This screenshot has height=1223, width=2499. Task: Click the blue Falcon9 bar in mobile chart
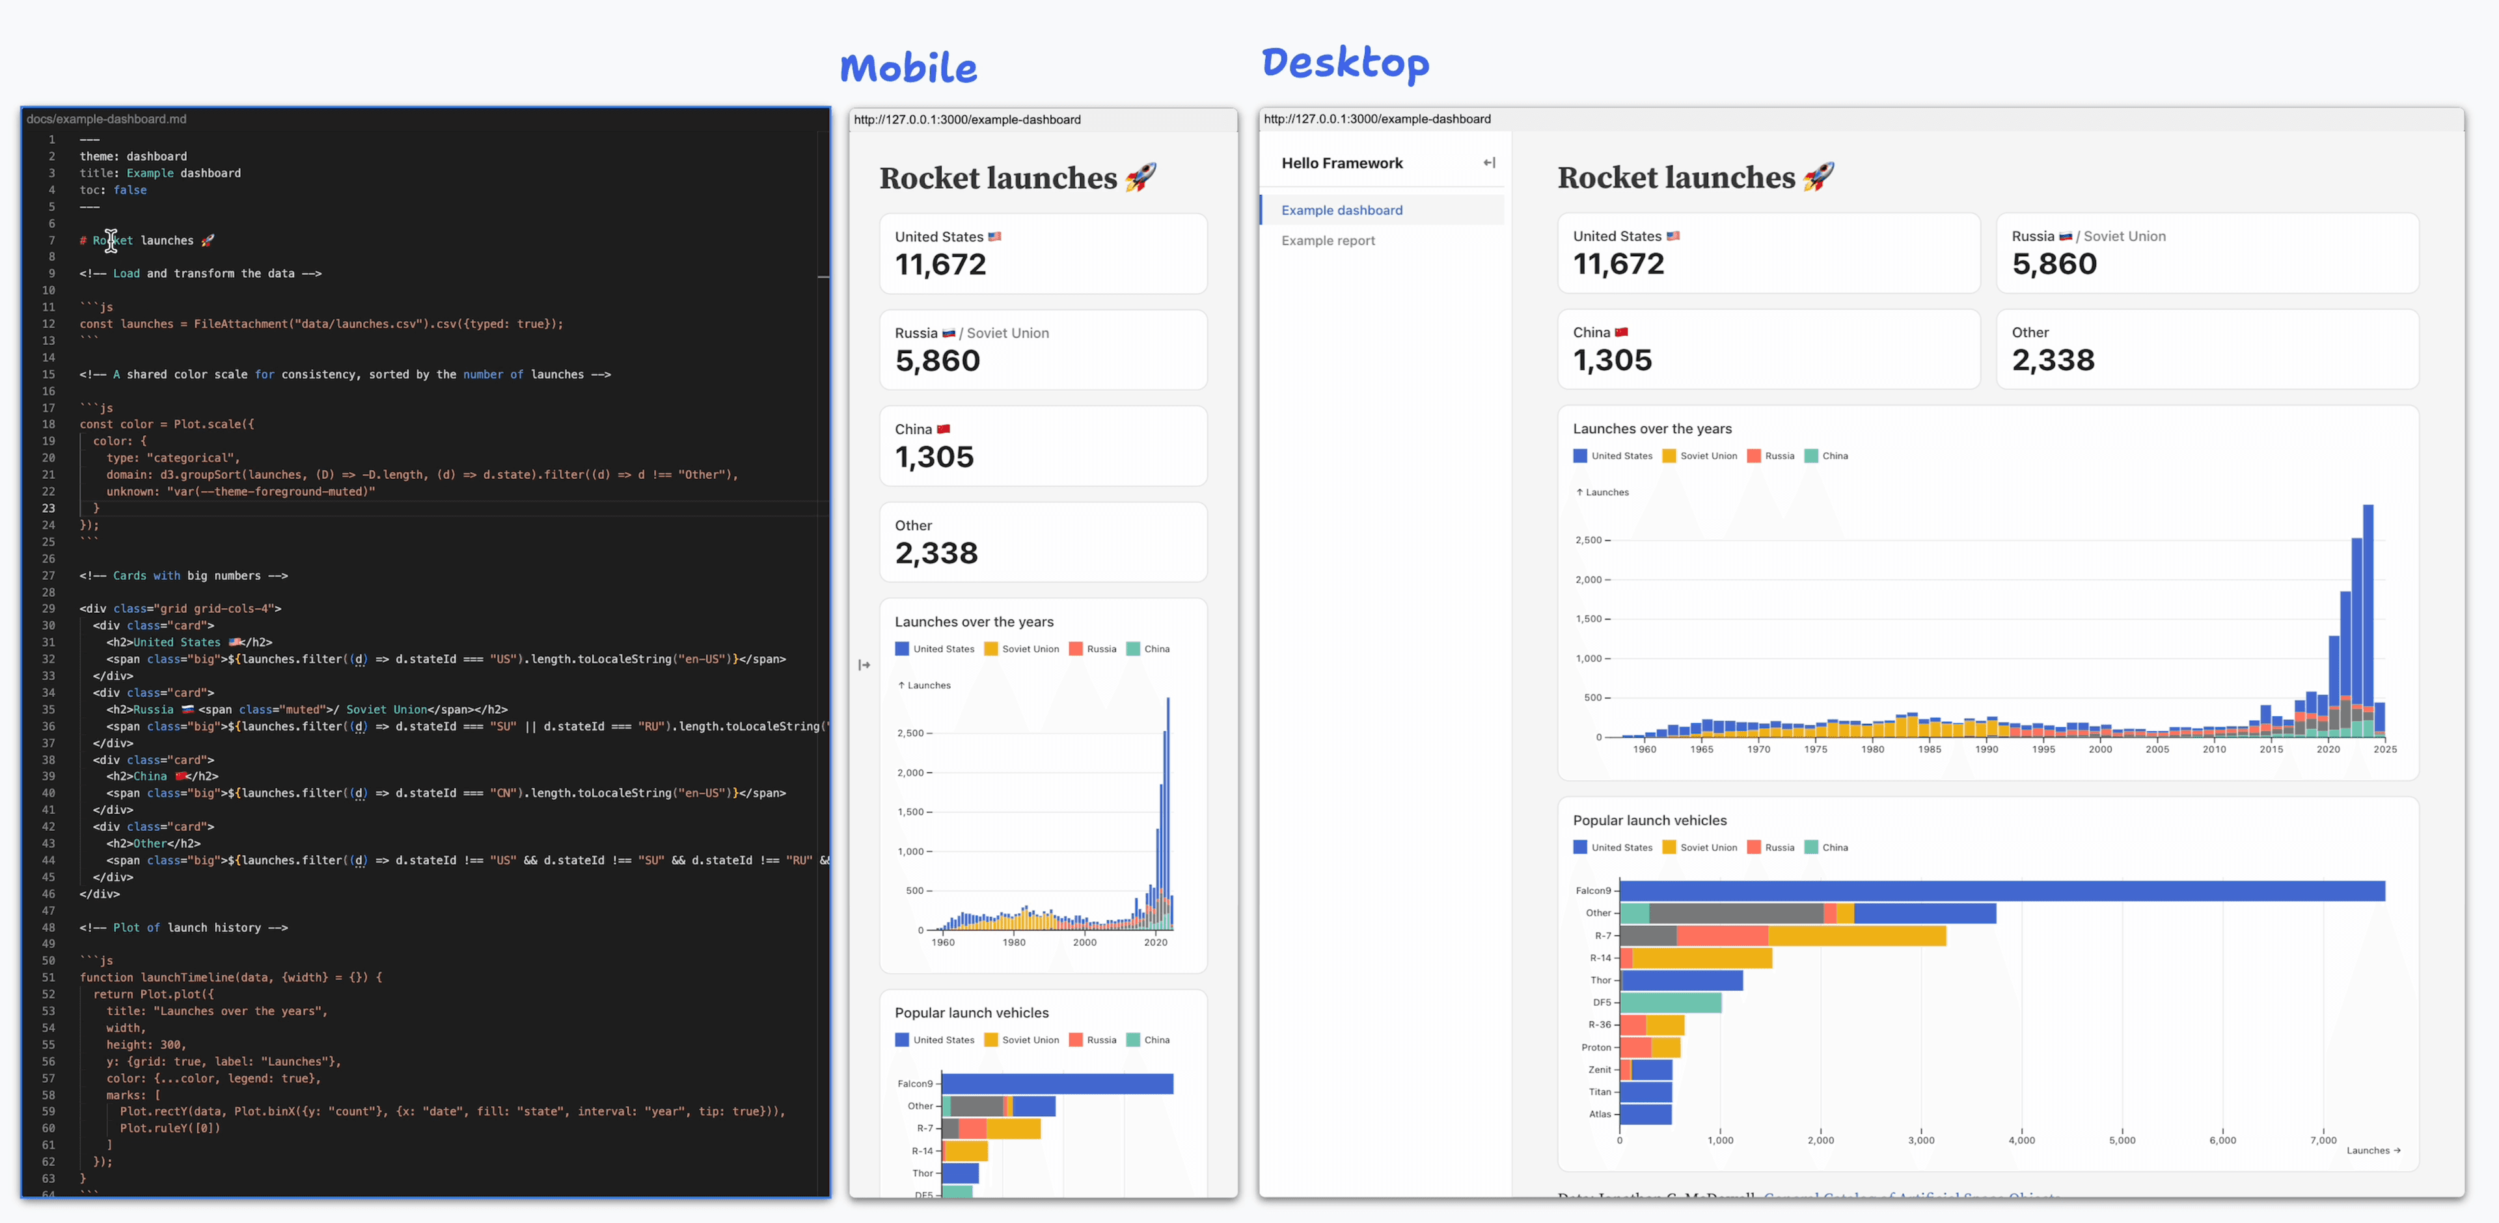pos(1058,1083)
